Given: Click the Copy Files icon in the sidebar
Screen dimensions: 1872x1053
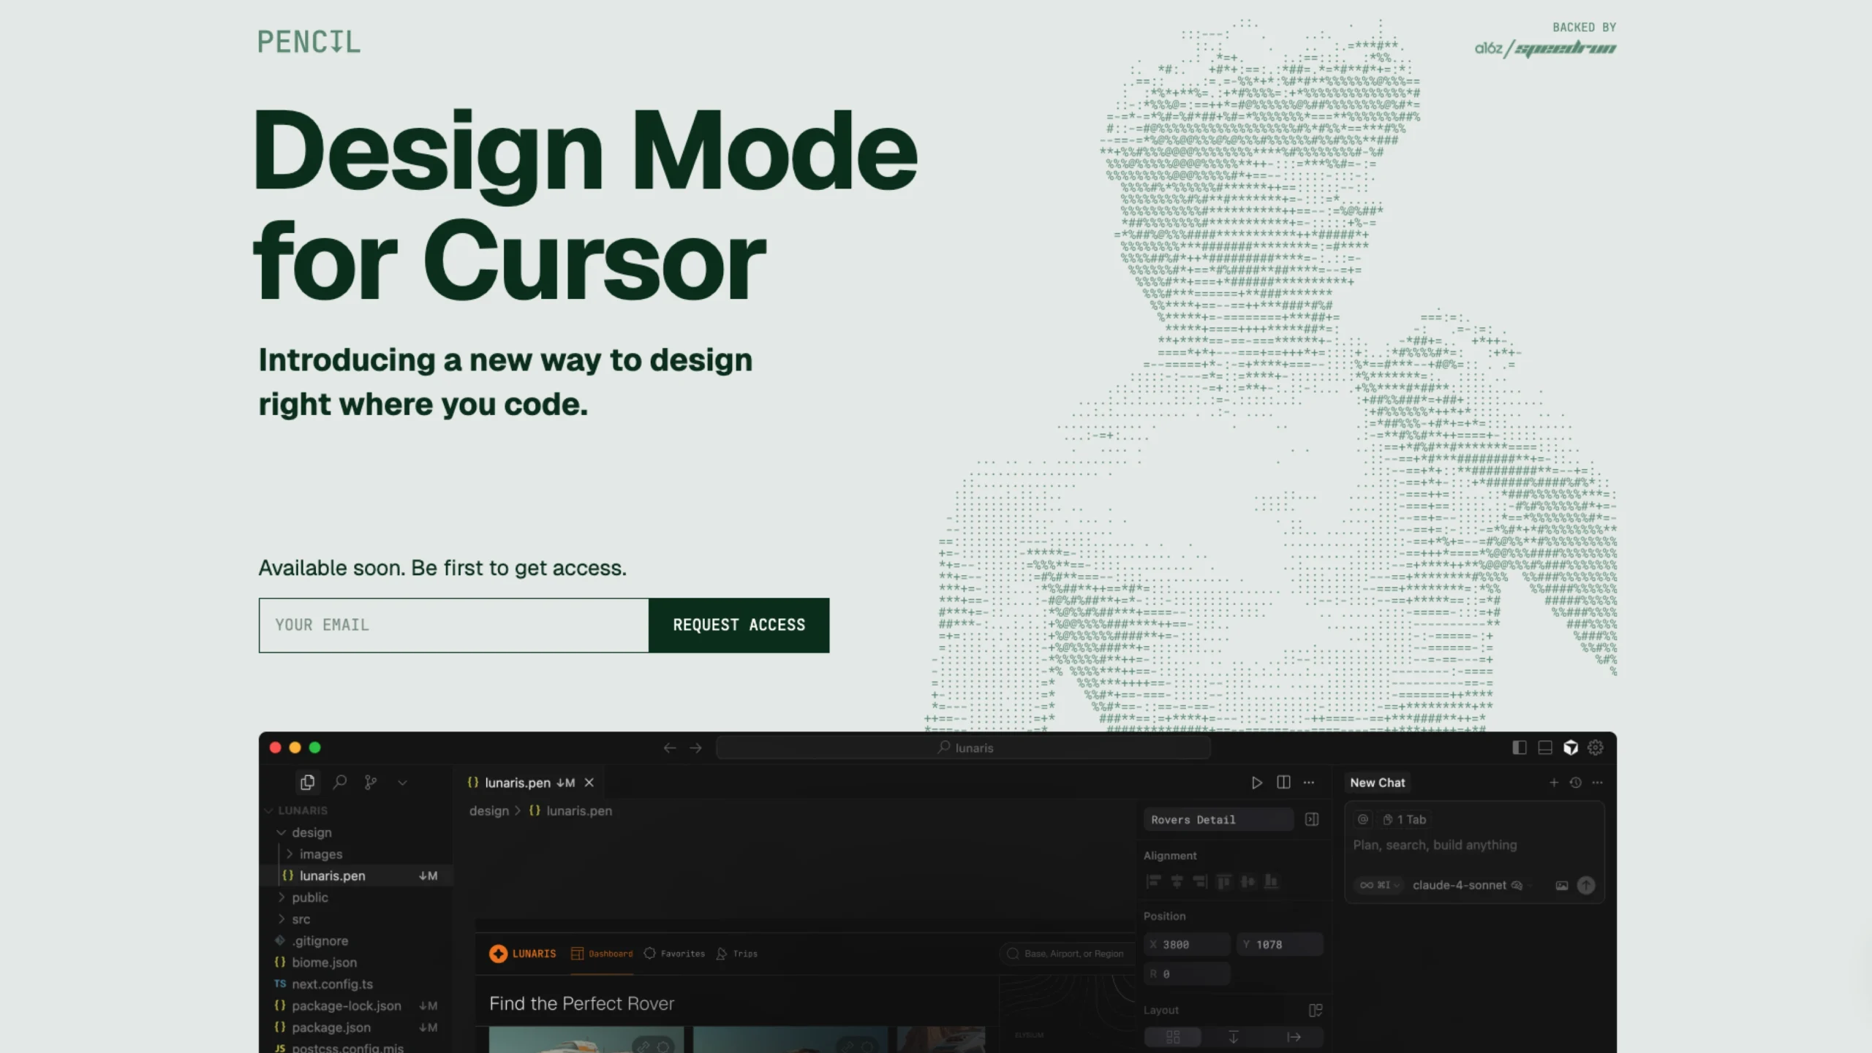Looking at the screenshot, I should tap(307, 782).
